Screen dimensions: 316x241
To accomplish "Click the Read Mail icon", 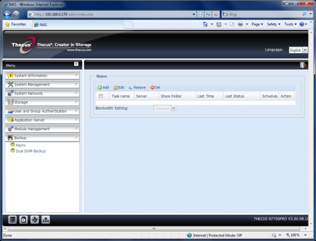I will (x=232, y=24).
